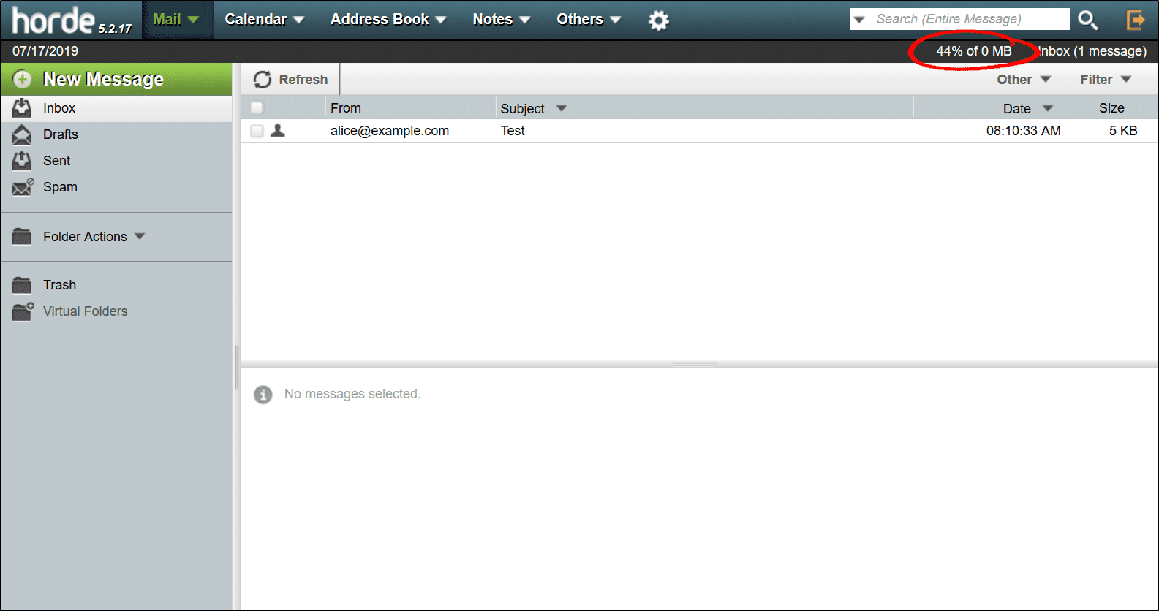This screenshot has height=611, width=1159.
Task: Click the search magnifier icon
Action: [x=1087, y=20]
